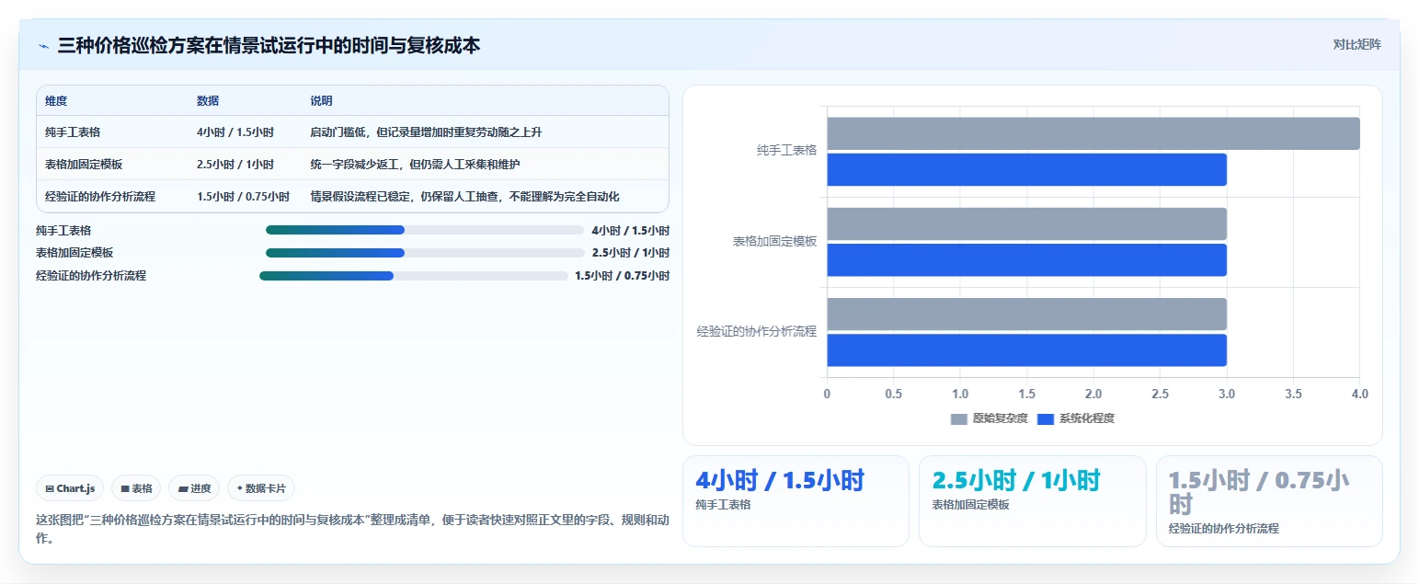Select the 数据卡片 chip
The width and height of the screenshot is (1419, 584).
[x=261, y=488]
